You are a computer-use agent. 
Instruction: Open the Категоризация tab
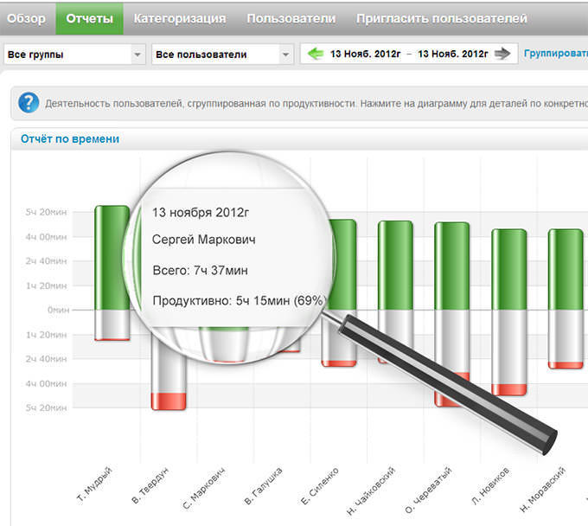pyautogui.click(x=180, y=18)
